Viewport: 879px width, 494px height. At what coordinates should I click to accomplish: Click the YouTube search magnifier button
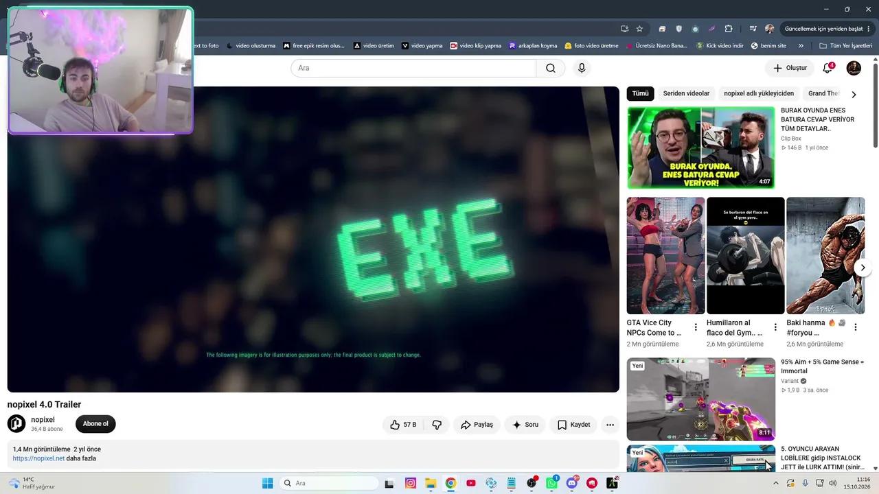point(551,68)
